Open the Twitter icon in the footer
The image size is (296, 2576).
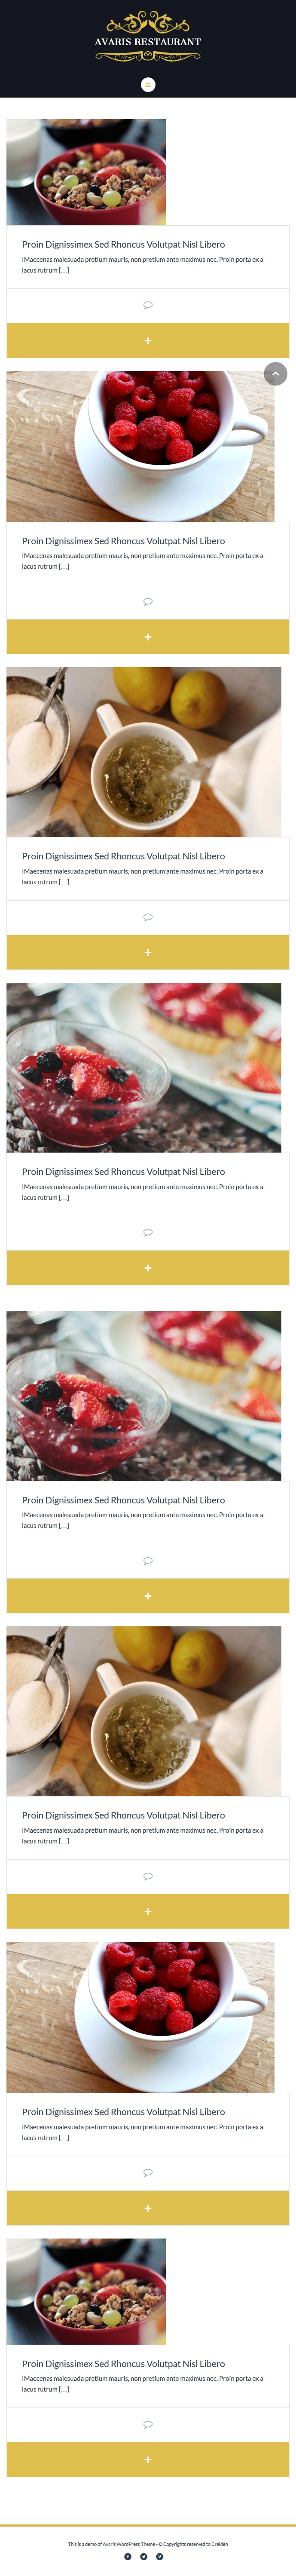coord(144,2556)
